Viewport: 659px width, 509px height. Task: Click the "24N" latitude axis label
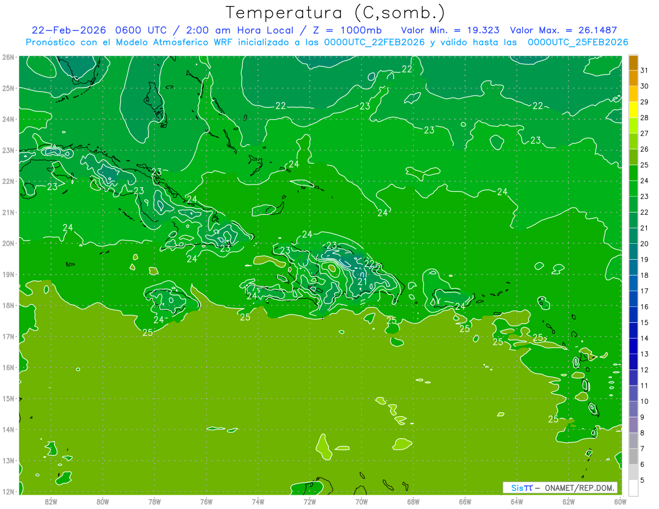coord(8,119)
